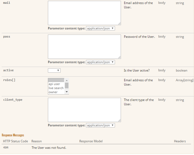
Task: Click the mail parameter text area
Action: pyautogui.click(x=84, y=13)
